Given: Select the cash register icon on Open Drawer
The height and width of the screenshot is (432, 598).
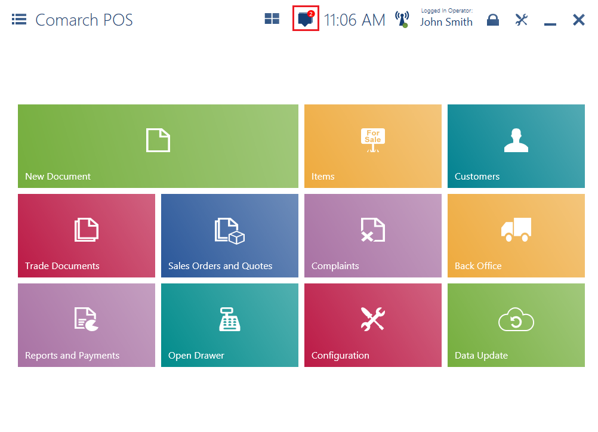Looking at the screenshot, I should point(229,319).
